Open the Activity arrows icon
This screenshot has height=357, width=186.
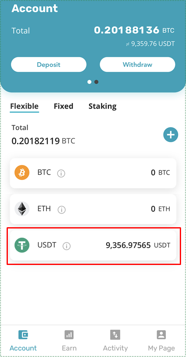coord(115,335)
